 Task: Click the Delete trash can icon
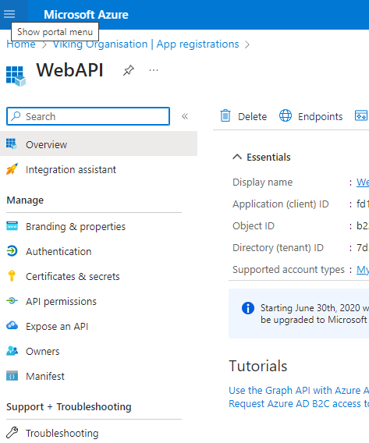tap(225, 115)
